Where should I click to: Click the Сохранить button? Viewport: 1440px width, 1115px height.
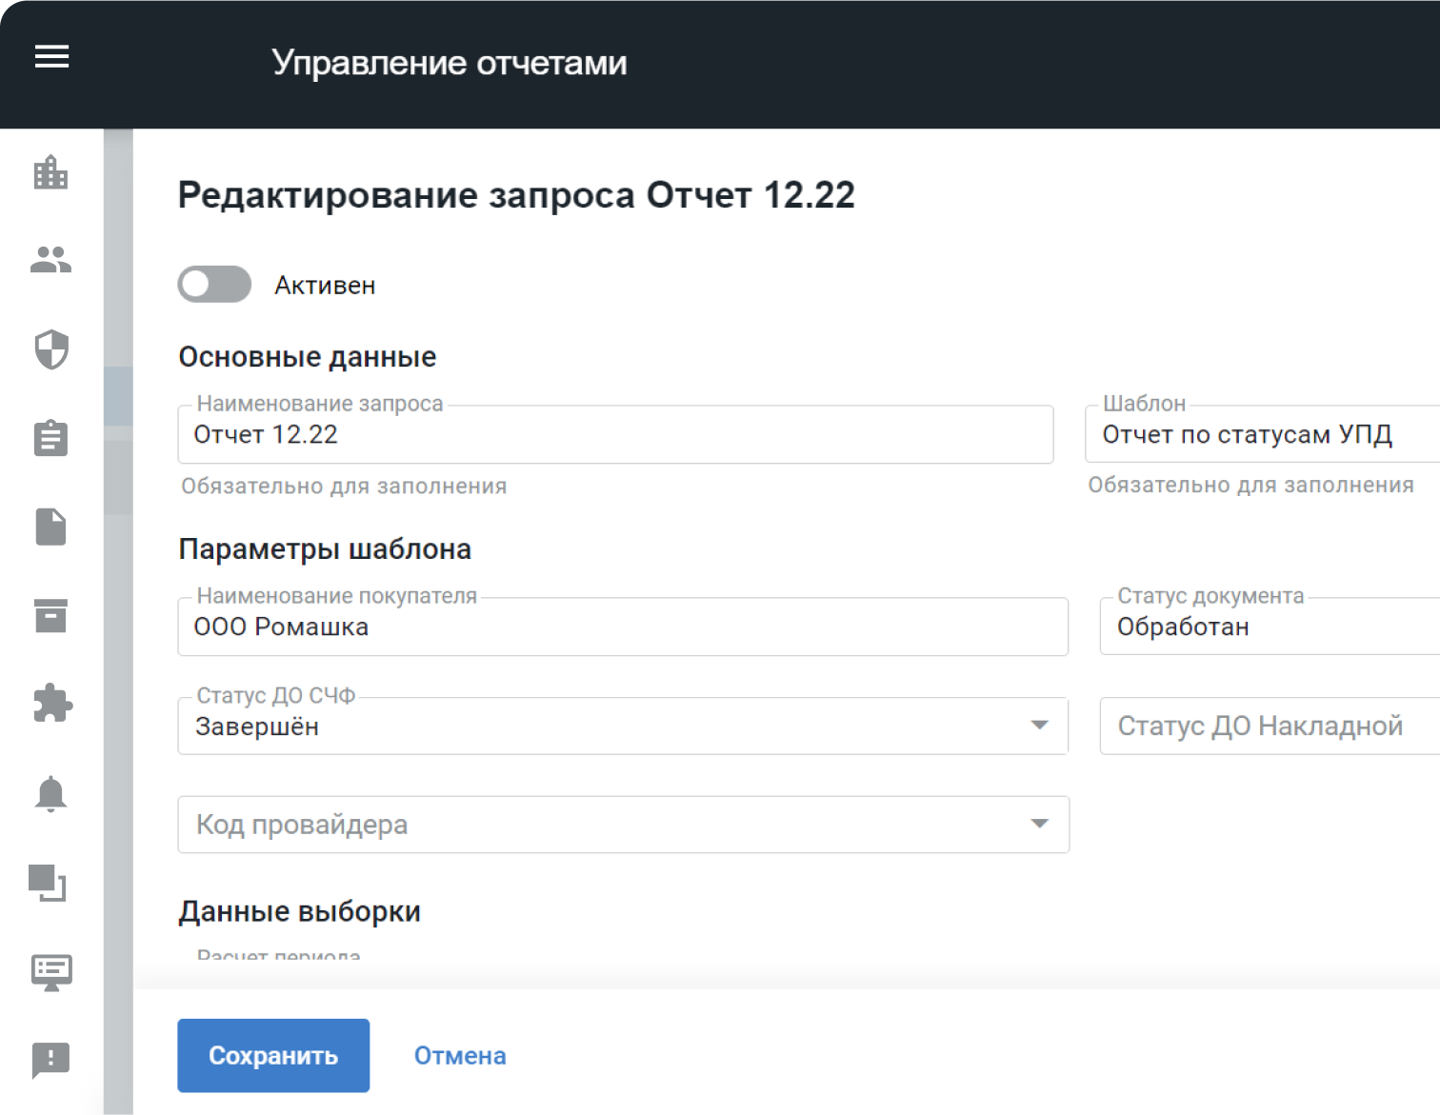click(273, 1056)
